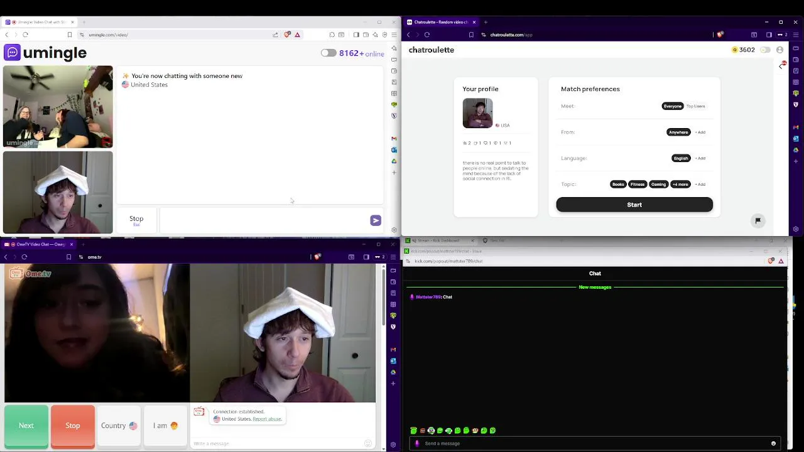Open the OmeTV Country selector
Viewport: 804px width, 452px height.
pyautogui.click(x=119, y=426)
